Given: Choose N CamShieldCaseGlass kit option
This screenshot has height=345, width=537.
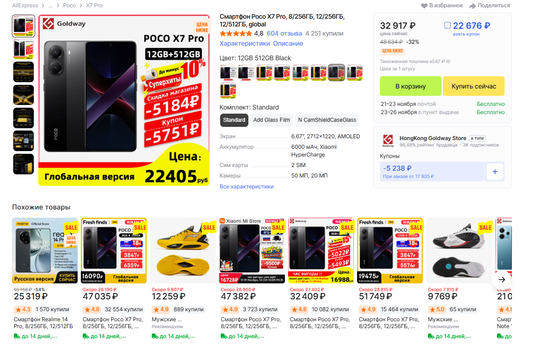Looking at the screenshot, I should click(x=327, y=120).
